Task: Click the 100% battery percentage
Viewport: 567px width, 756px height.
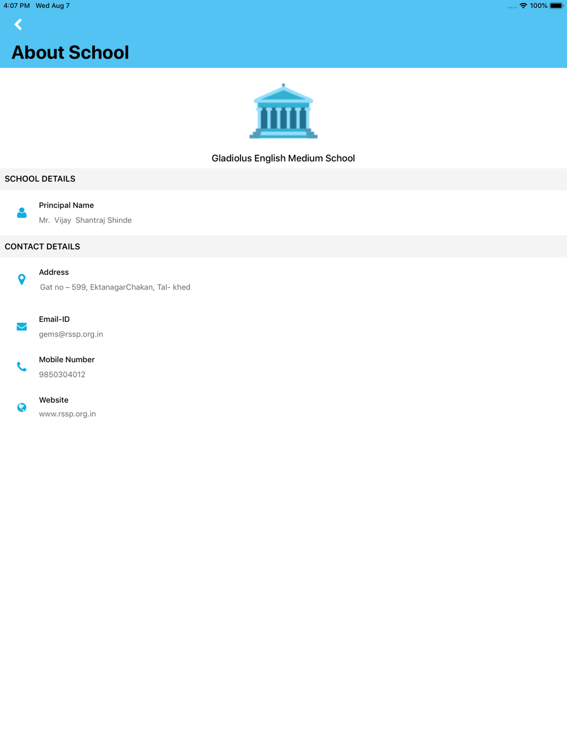Action: click(539, 6)
